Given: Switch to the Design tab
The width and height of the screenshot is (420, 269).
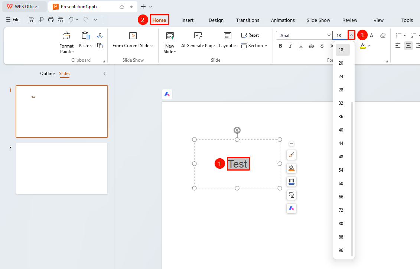Looking at the screenshot, I should tap(216, 20).
